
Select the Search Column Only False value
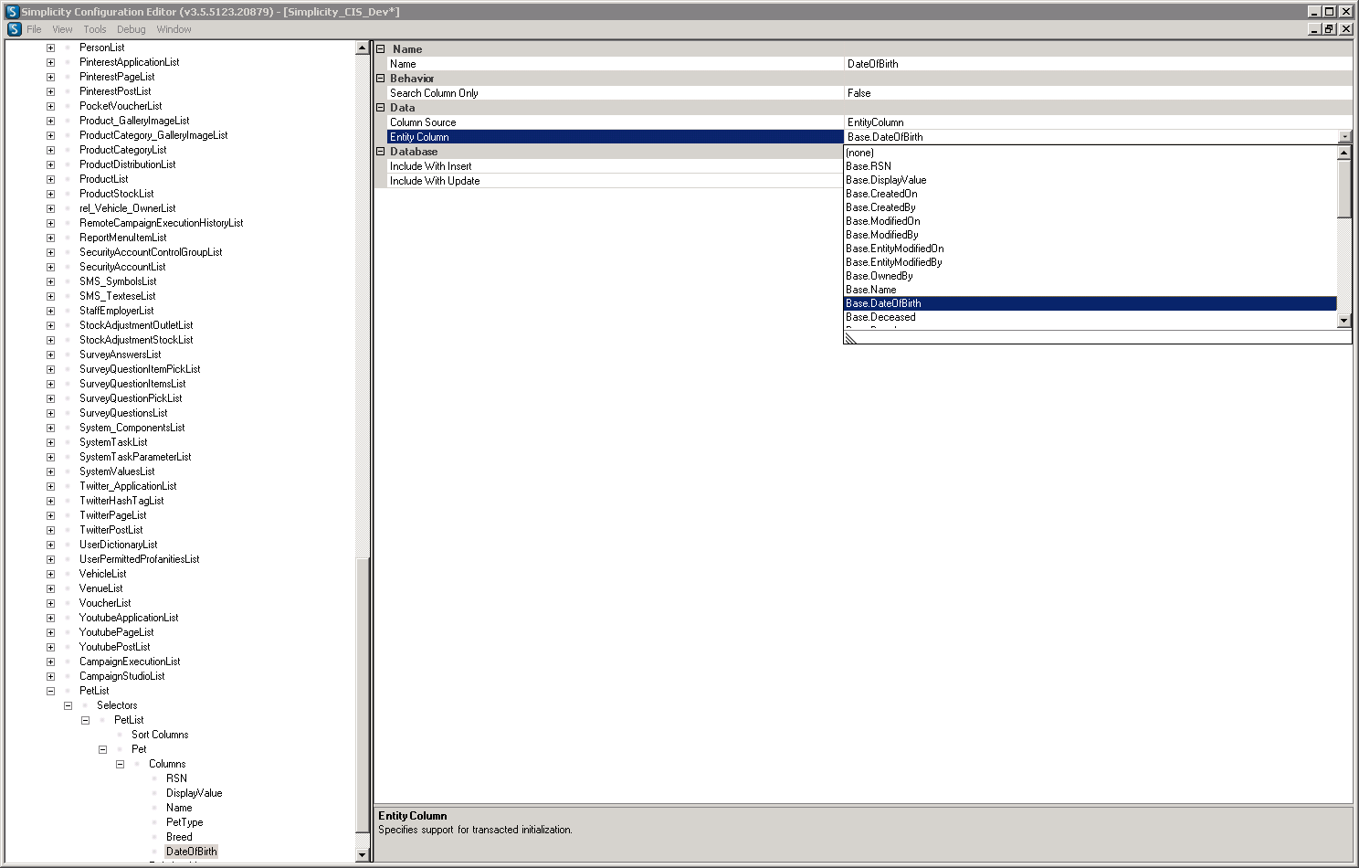pyautogui.click(x=1099, y=93)
